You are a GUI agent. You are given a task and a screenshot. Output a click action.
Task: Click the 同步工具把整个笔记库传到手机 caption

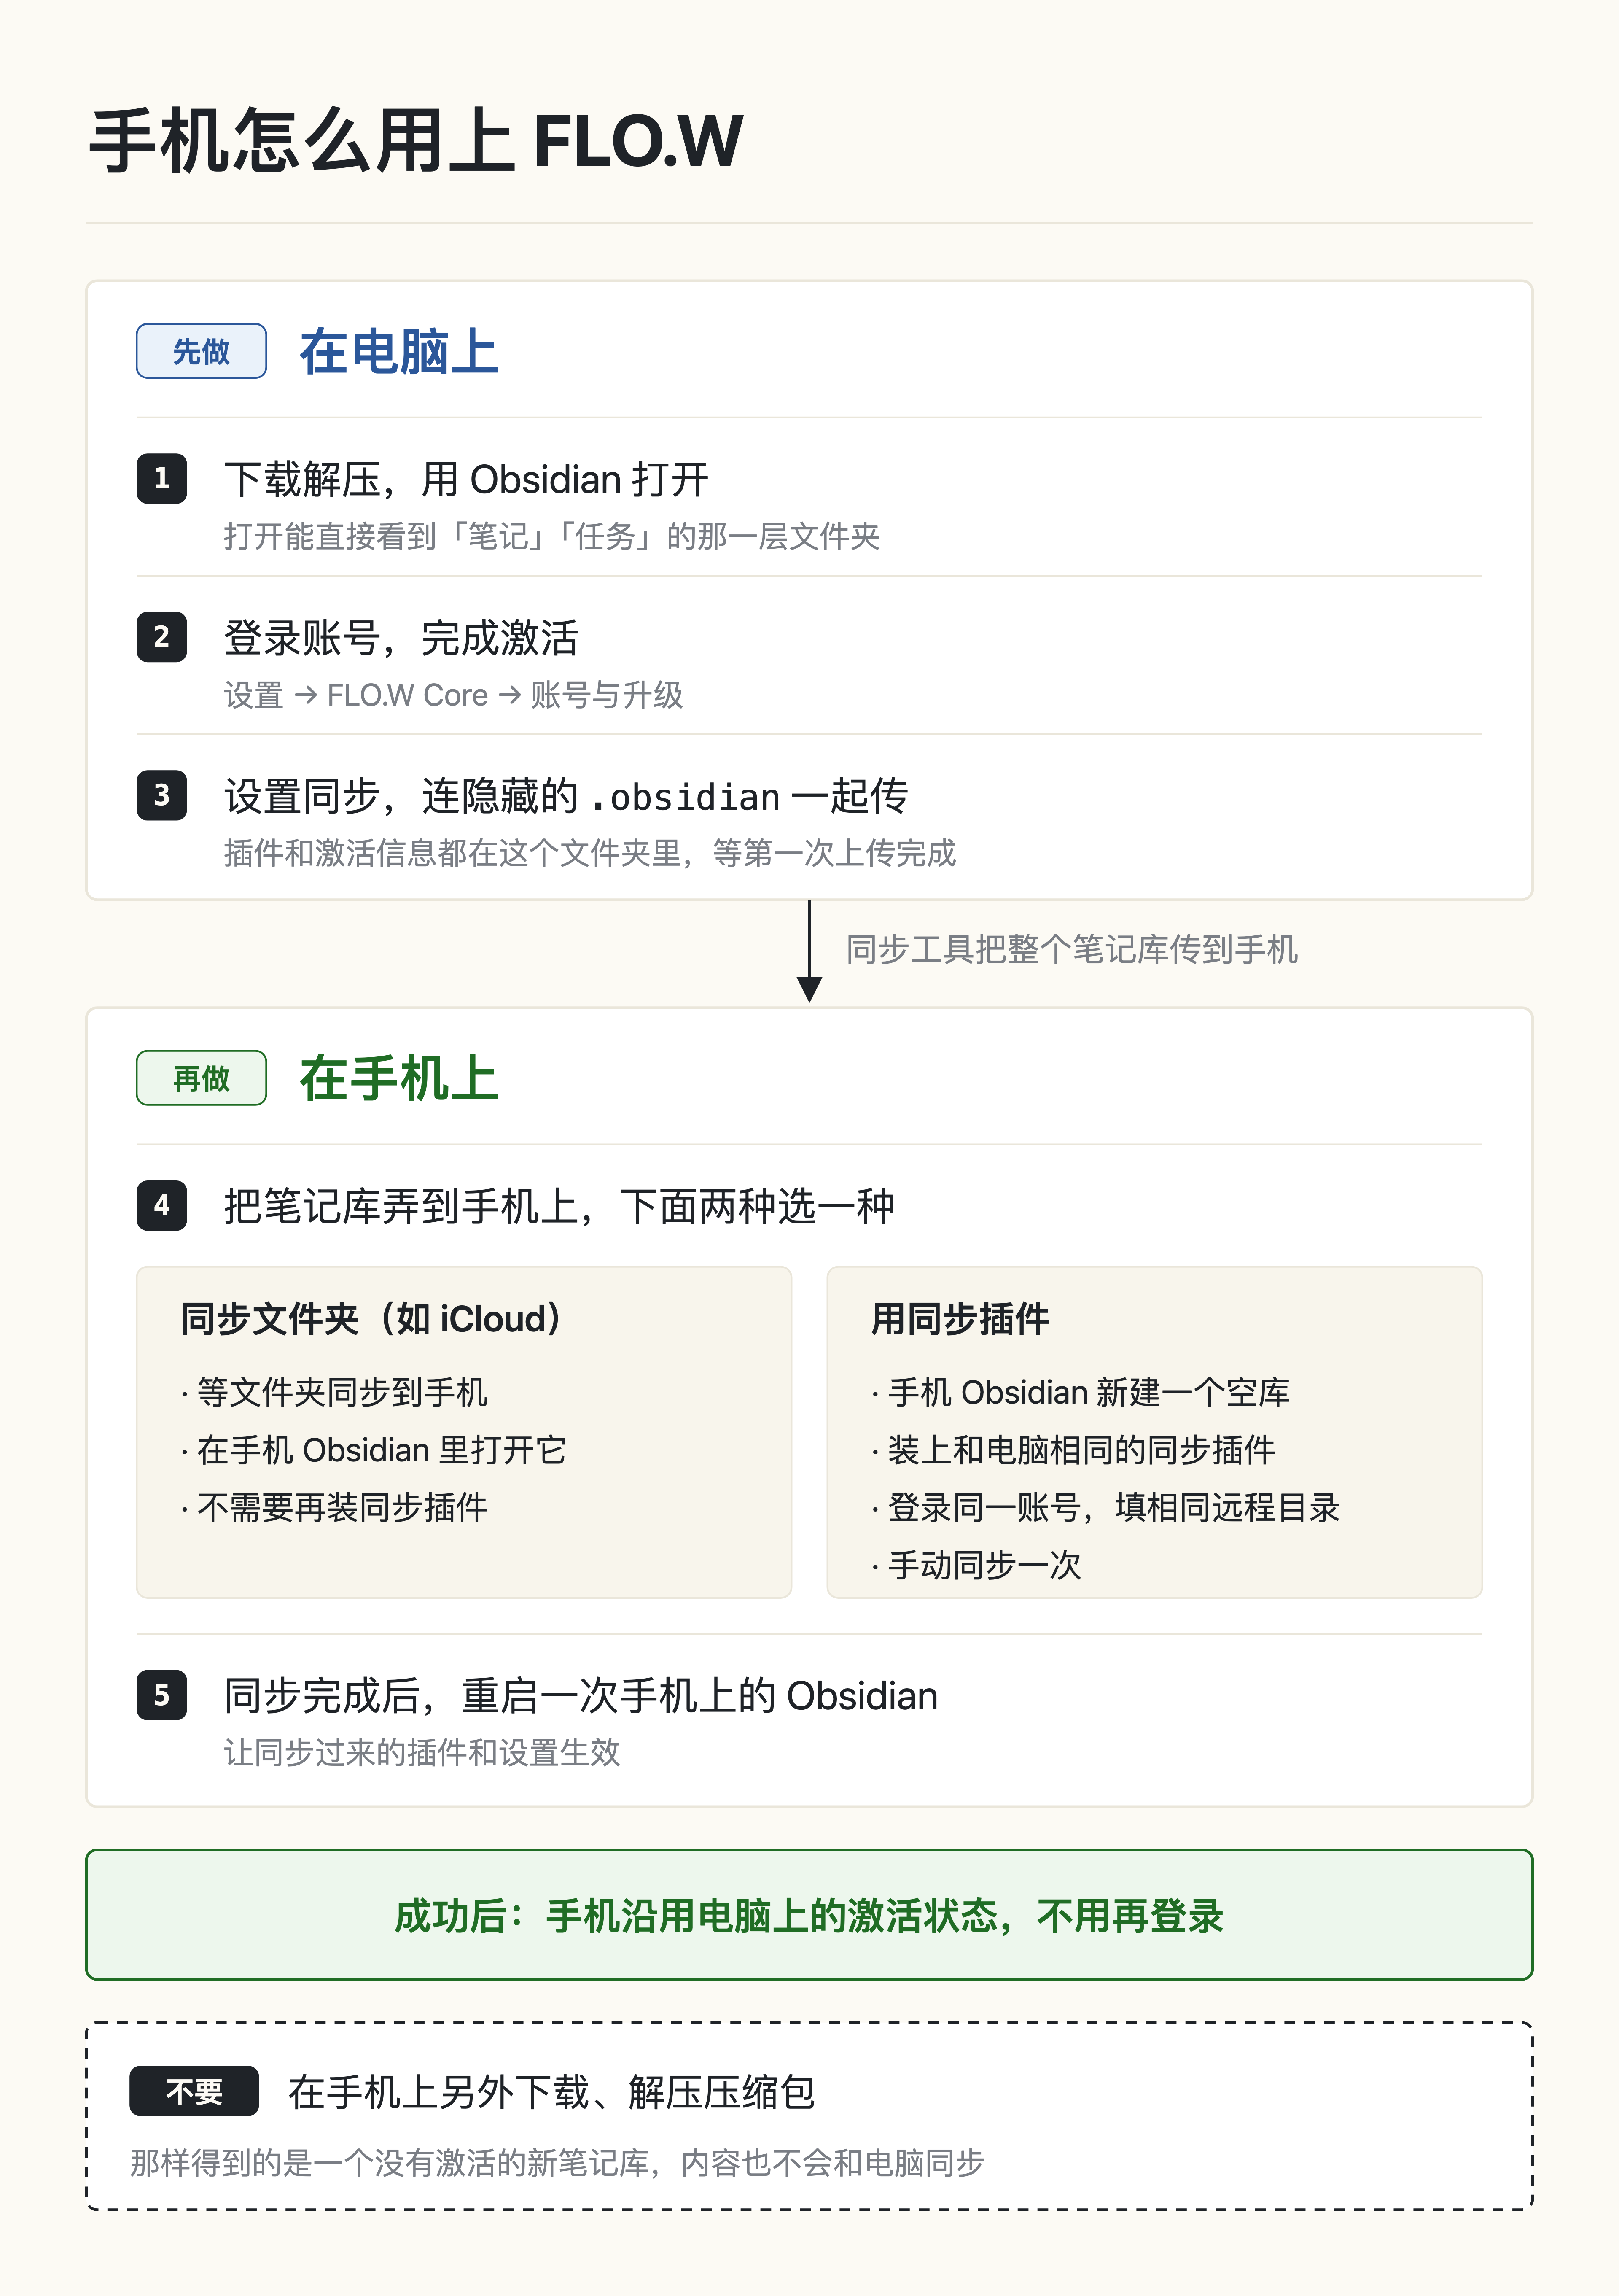pyautogui.click(x=1071, y=949)
